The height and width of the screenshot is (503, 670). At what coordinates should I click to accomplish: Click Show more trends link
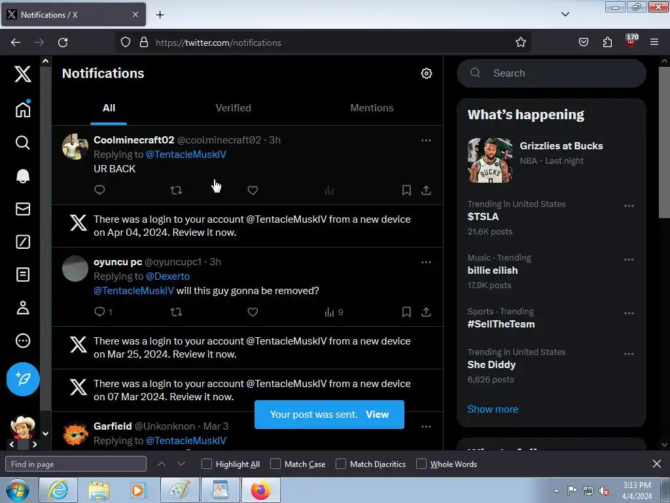492,409
